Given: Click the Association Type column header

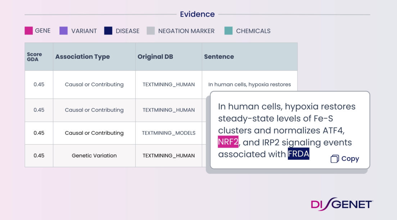Looking at the screenshot, I should (82, 57).
